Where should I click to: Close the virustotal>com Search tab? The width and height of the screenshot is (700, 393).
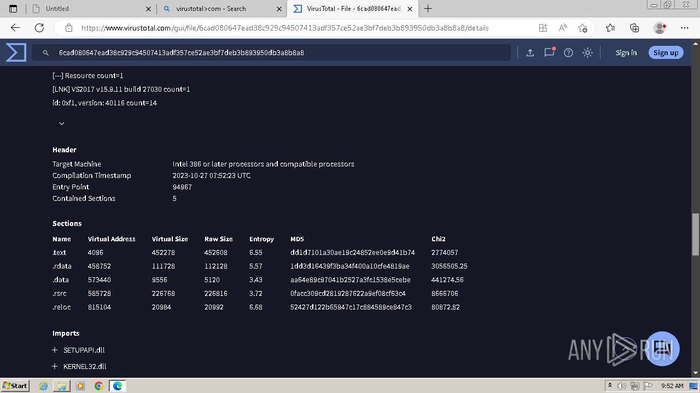tap(279, 9)
